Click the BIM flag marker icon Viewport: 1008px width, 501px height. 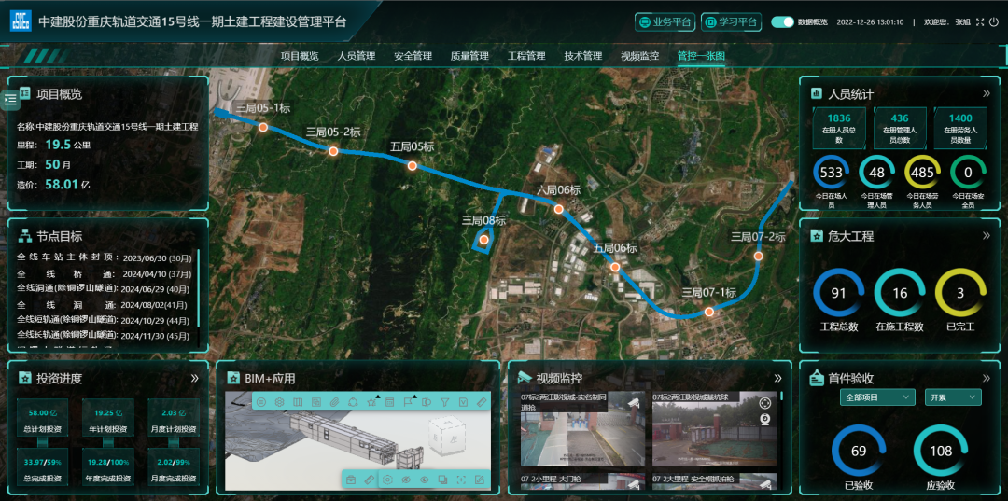(408, 402)
